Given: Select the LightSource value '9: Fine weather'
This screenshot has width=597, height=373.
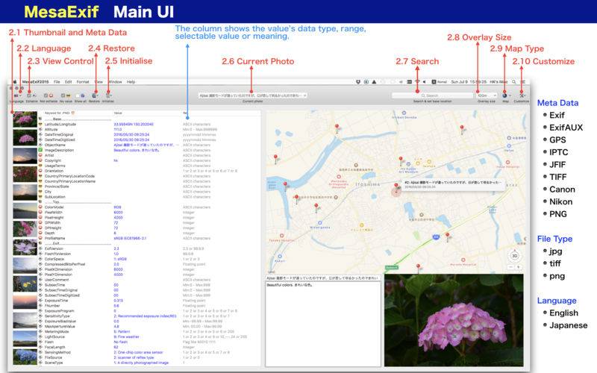Looking at the screenshot, I should [x=126, y=337].
